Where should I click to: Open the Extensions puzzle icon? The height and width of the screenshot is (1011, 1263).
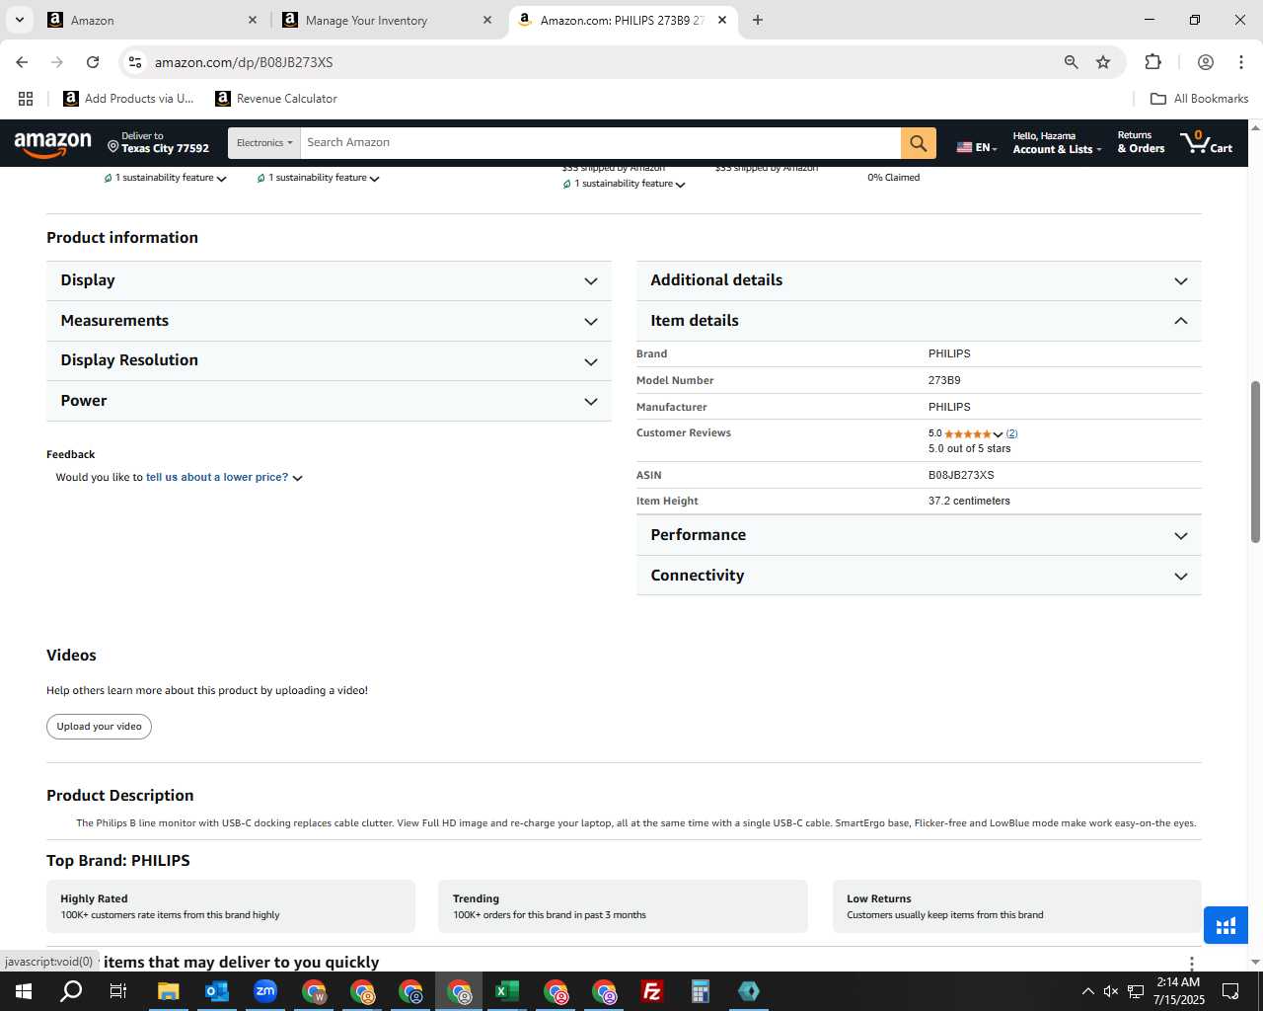point(1152,62)
